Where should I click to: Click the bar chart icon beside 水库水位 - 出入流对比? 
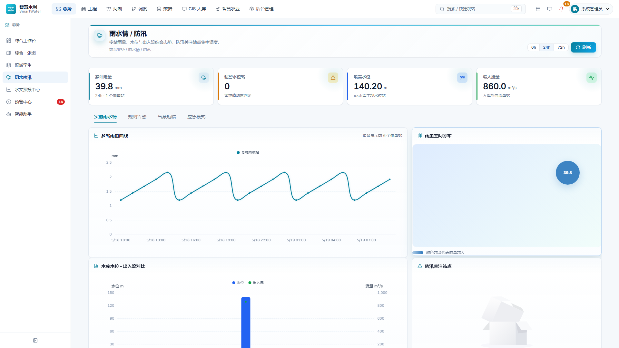coord(96,266)
